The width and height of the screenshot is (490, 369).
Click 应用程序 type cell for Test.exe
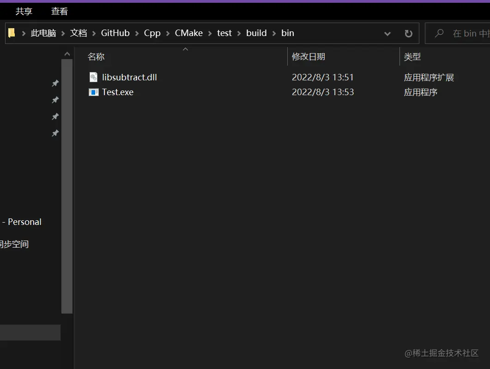pyautogui.click(x=420, y=92)
